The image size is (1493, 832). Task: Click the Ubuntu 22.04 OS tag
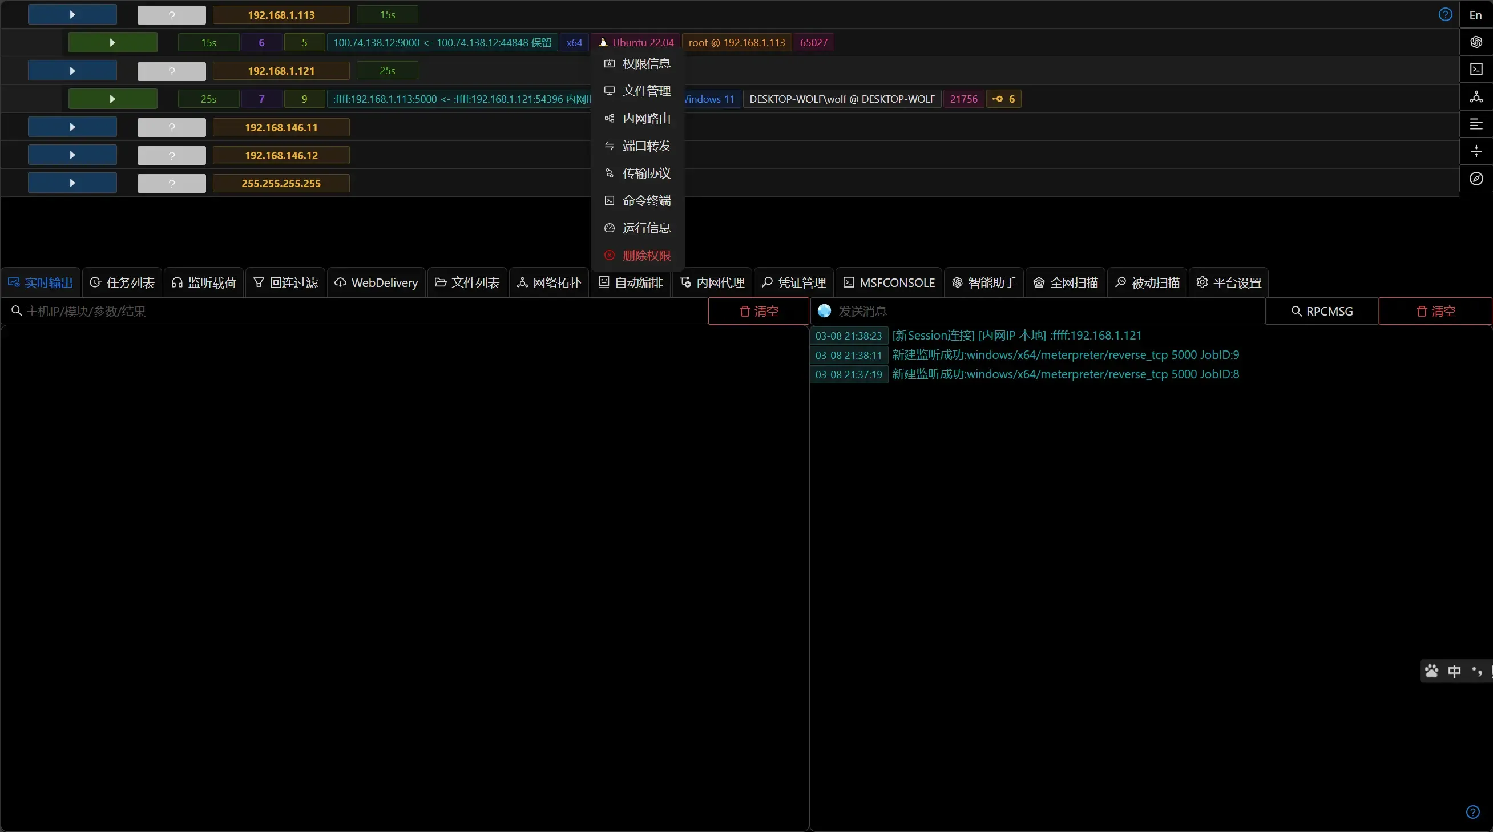(x=637, y=42)
